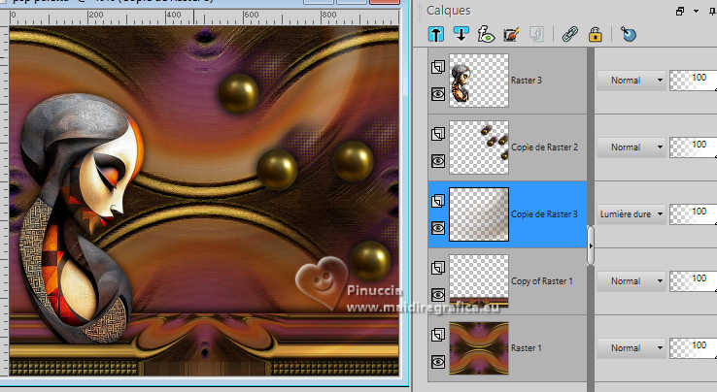Open blend mode dropdown for Raster 1

pos(632,347)
